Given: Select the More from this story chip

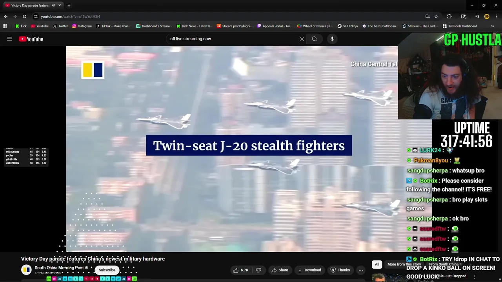Looking at the screenshot, I should click(404, 264).
